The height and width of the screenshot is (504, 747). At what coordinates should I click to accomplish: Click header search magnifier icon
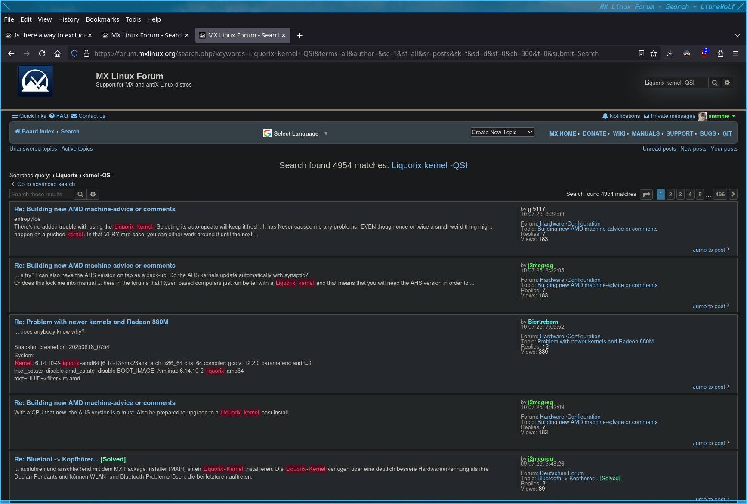coord(714,83)
